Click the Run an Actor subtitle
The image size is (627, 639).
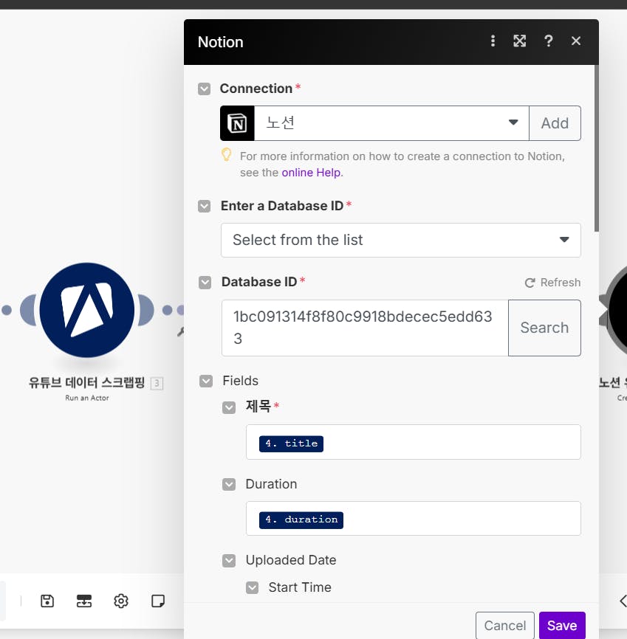[87, 398]
